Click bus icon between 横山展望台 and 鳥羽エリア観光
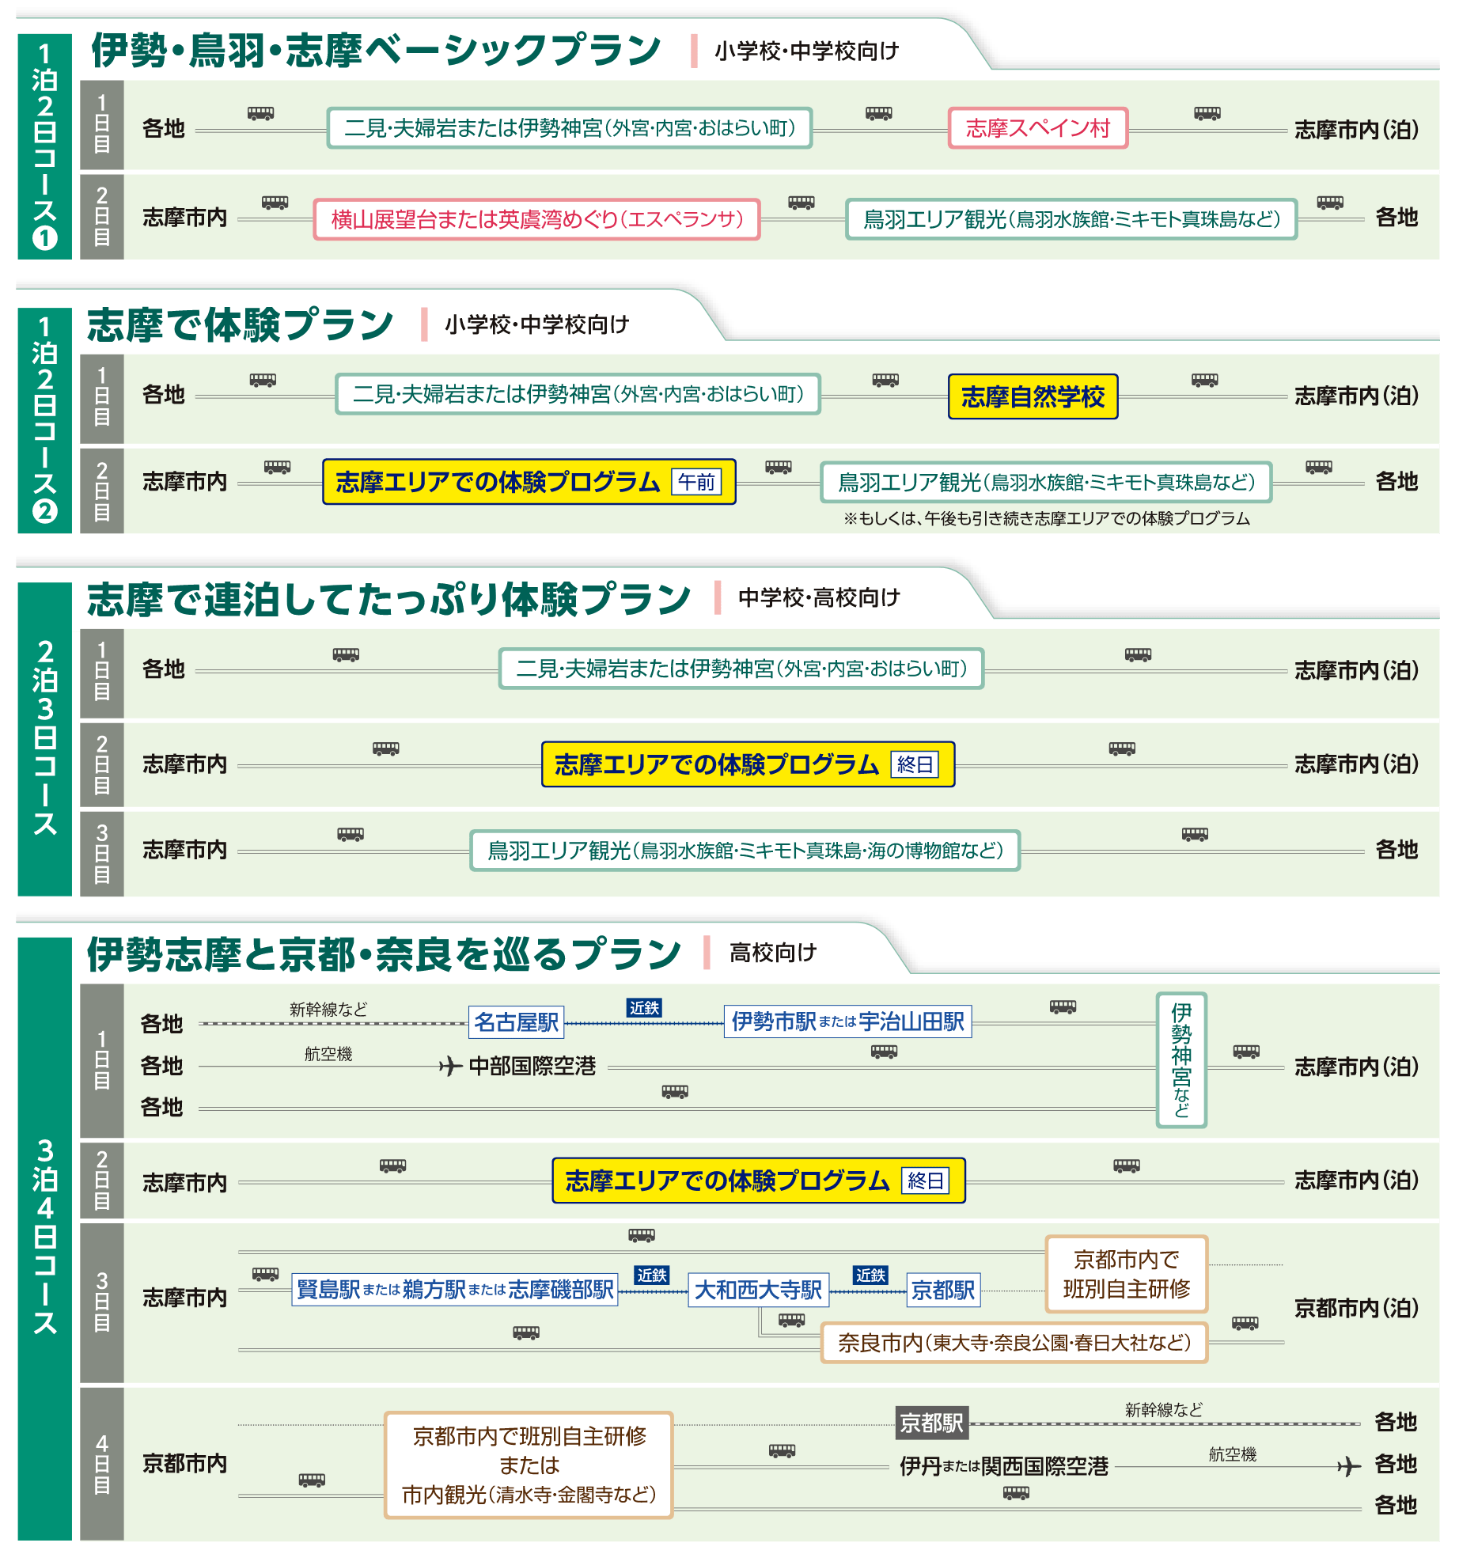The width and height of the screenshot is (1459, 1554). [x=801, y=203]
